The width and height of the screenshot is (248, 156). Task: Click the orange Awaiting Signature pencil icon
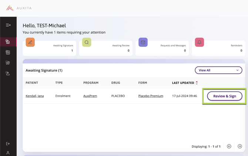tap(30, 42)
